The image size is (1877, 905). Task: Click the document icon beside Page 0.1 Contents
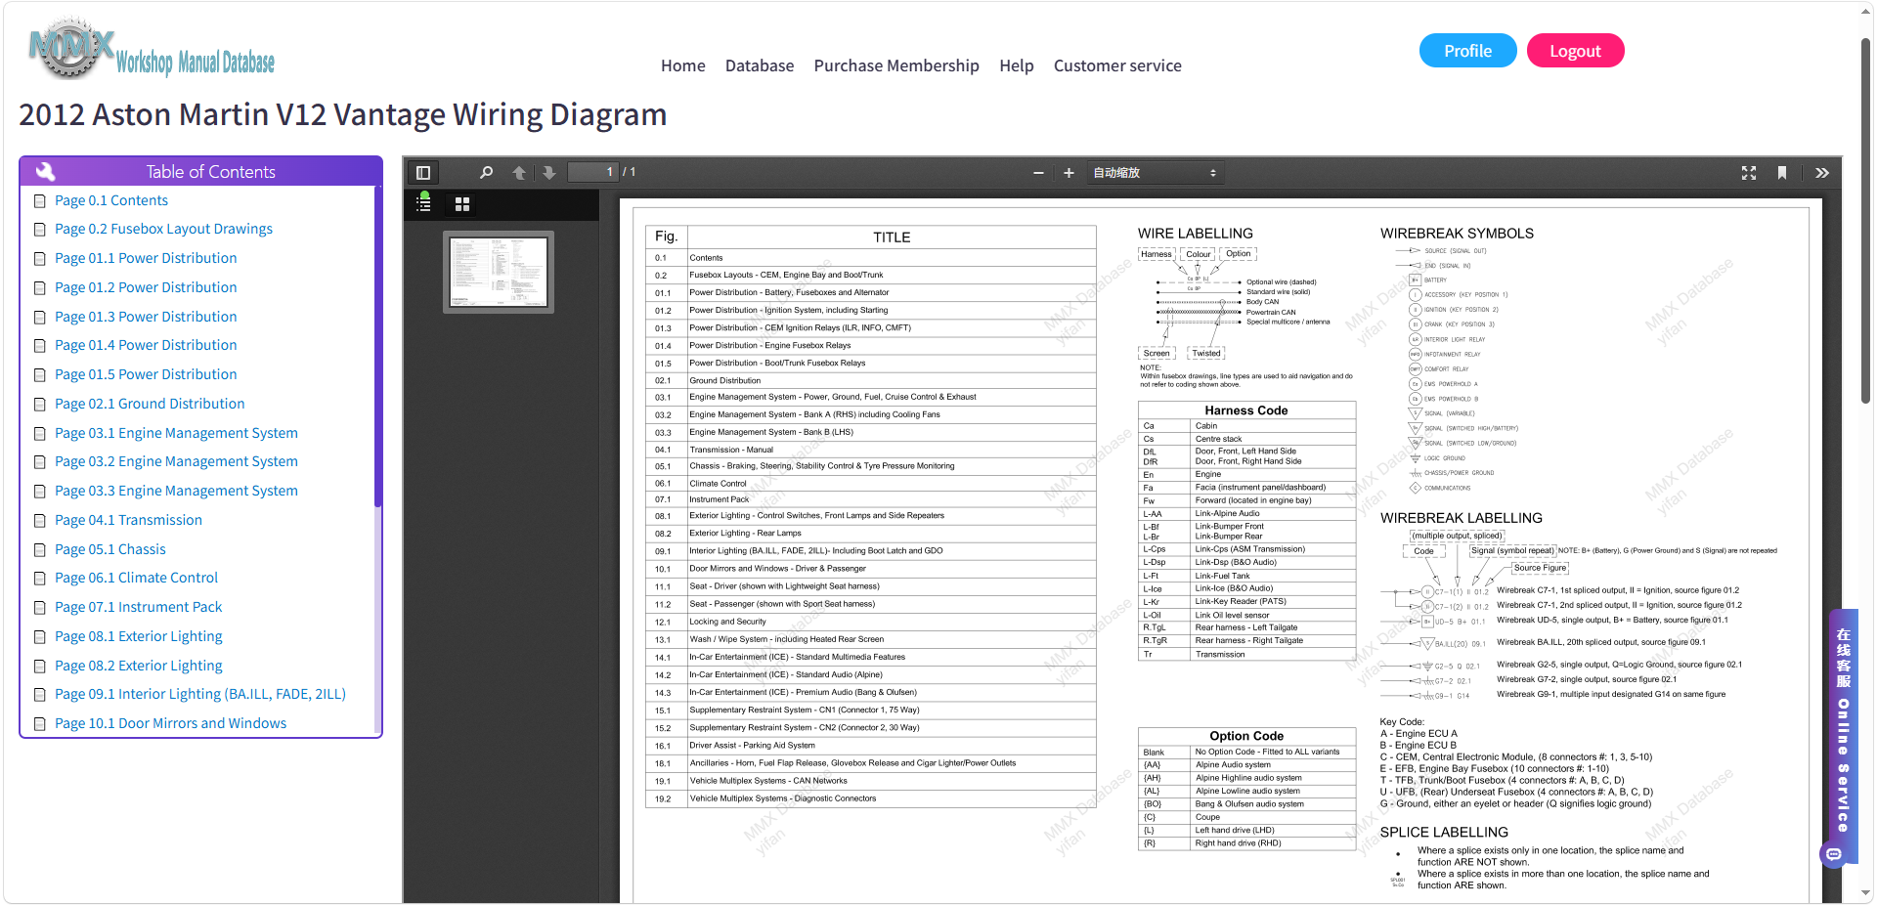coord(40,201)
